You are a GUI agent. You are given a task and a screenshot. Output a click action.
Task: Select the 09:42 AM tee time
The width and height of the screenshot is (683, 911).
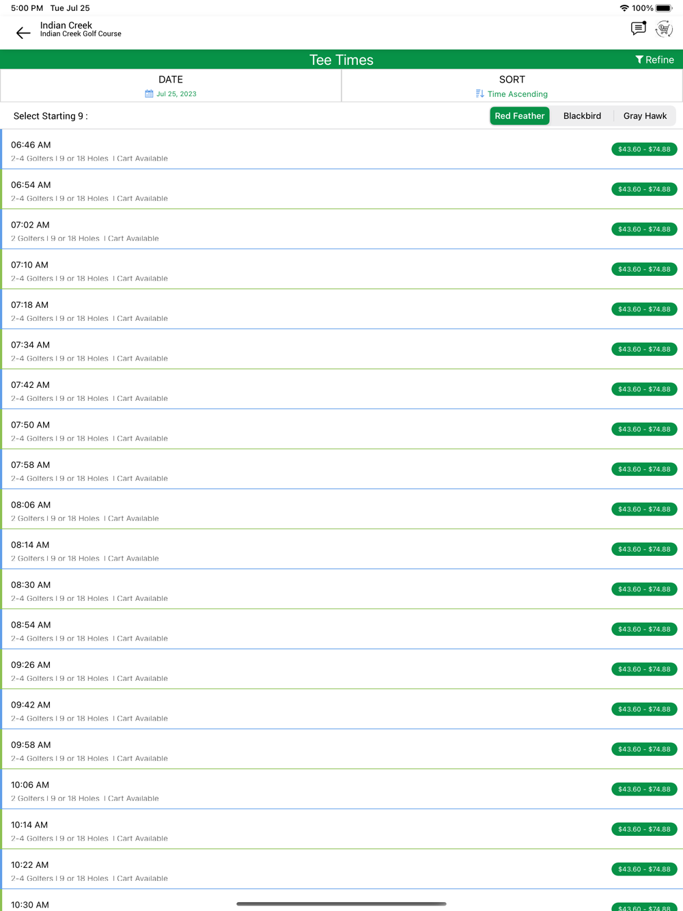click(341, 709)
